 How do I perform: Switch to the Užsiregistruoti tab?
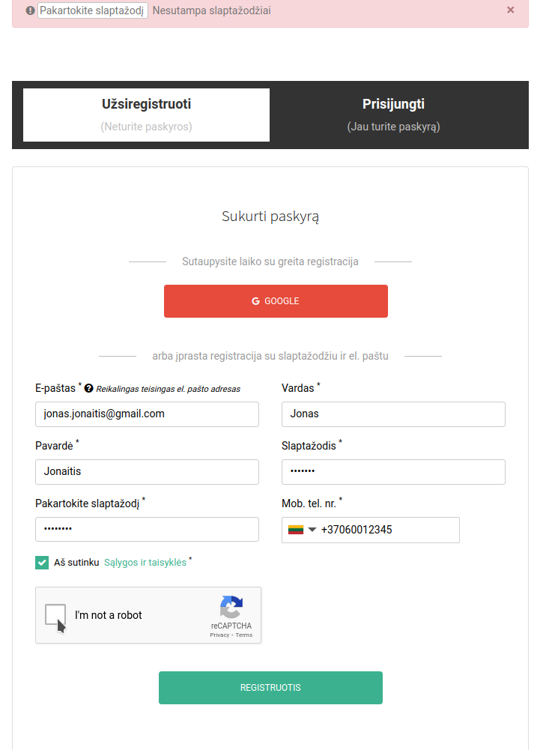146,115
